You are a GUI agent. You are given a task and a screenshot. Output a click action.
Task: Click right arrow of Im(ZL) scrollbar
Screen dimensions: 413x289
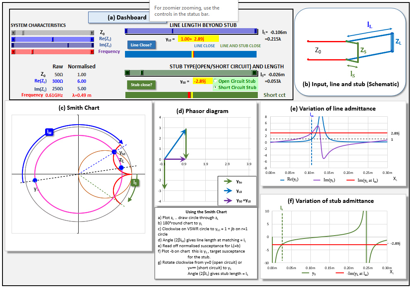coord(92,45)
